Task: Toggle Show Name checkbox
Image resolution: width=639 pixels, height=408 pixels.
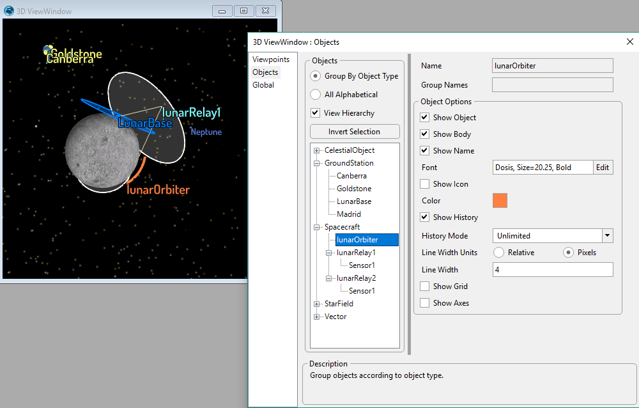Action: click(x=425, y=150)
